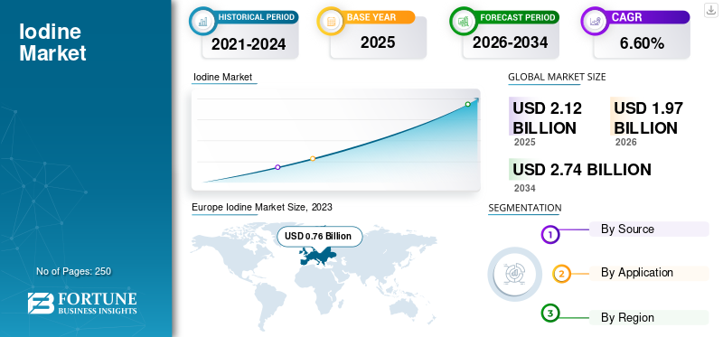
Task: Select segmentation number 1 circle
Action: (x=549, y=235)
